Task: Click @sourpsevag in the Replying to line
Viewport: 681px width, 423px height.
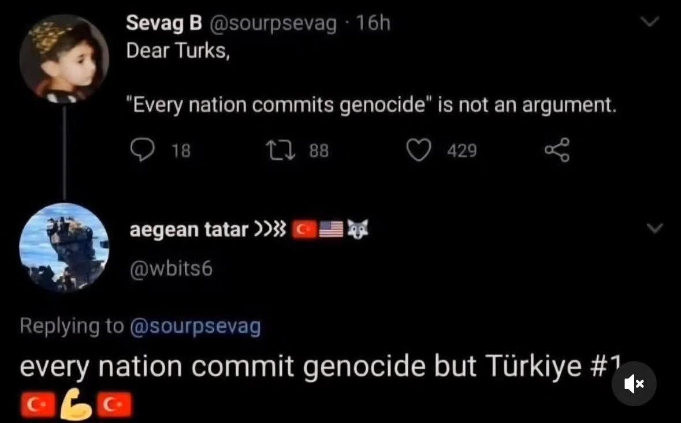Action: (195, 327)
